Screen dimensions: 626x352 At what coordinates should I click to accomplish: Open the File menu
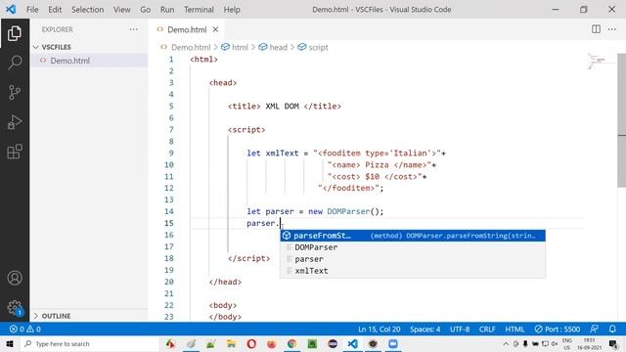point(32,9)
